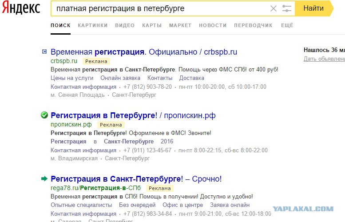The height and width of the screenshot is (222, 345).
Task: Open the Переводчик tab
Action: click(x=253, y=25)
